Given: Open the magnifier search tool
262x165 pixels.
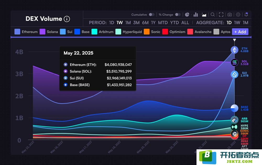Looking at the screenshot, I should tap(212, 15).
